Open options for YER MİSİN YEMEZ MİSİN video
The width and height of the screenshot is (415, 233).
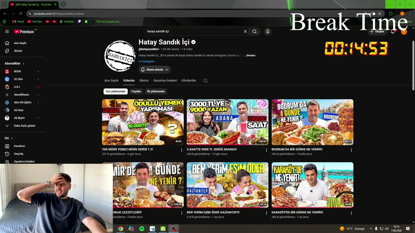[x=182, y=150]
